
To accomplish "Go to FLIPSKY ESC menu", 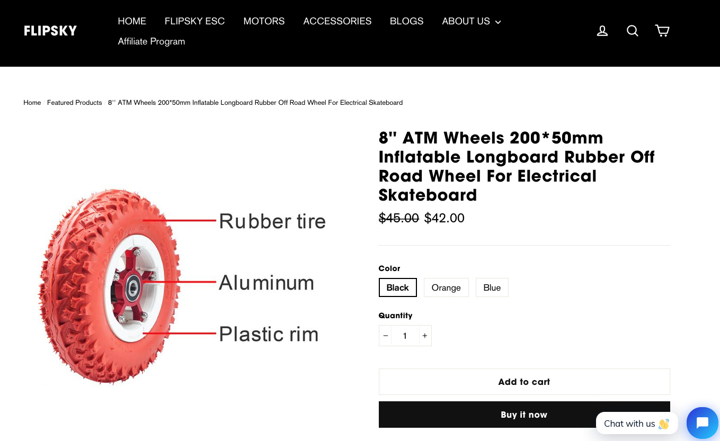I will [x=194, y=21].
